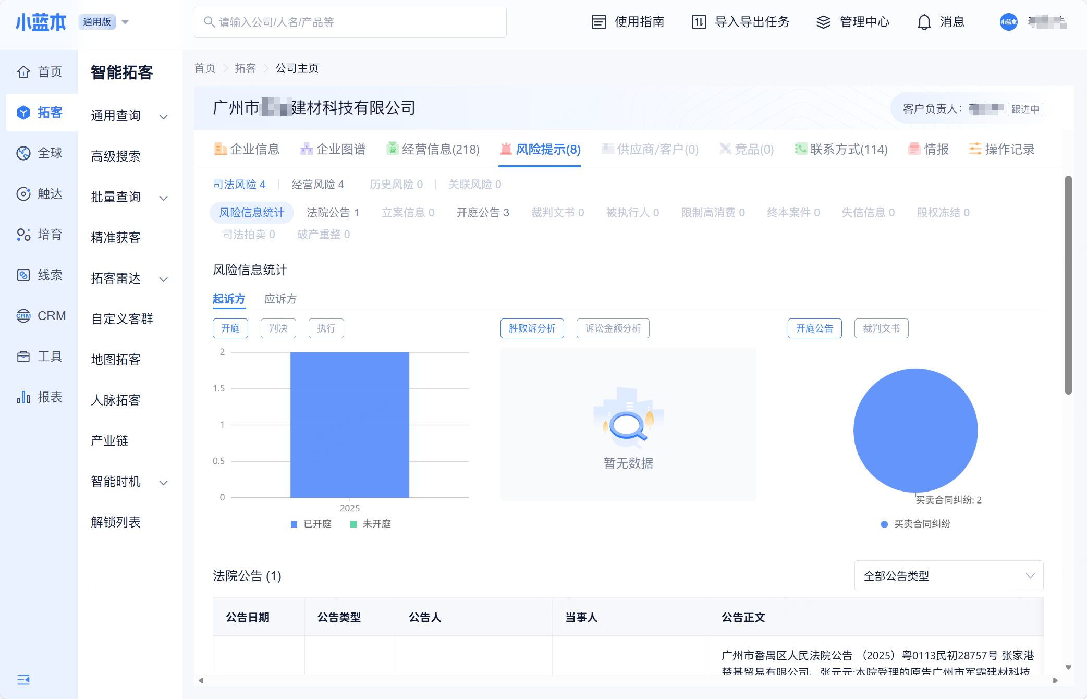
Task: Open the CRM sidebar icon
Action: (x=23, y=316)
